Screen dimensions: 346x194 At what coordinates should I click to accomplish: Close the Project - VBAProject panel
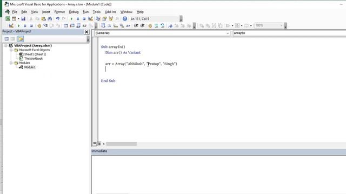[86, 32]
